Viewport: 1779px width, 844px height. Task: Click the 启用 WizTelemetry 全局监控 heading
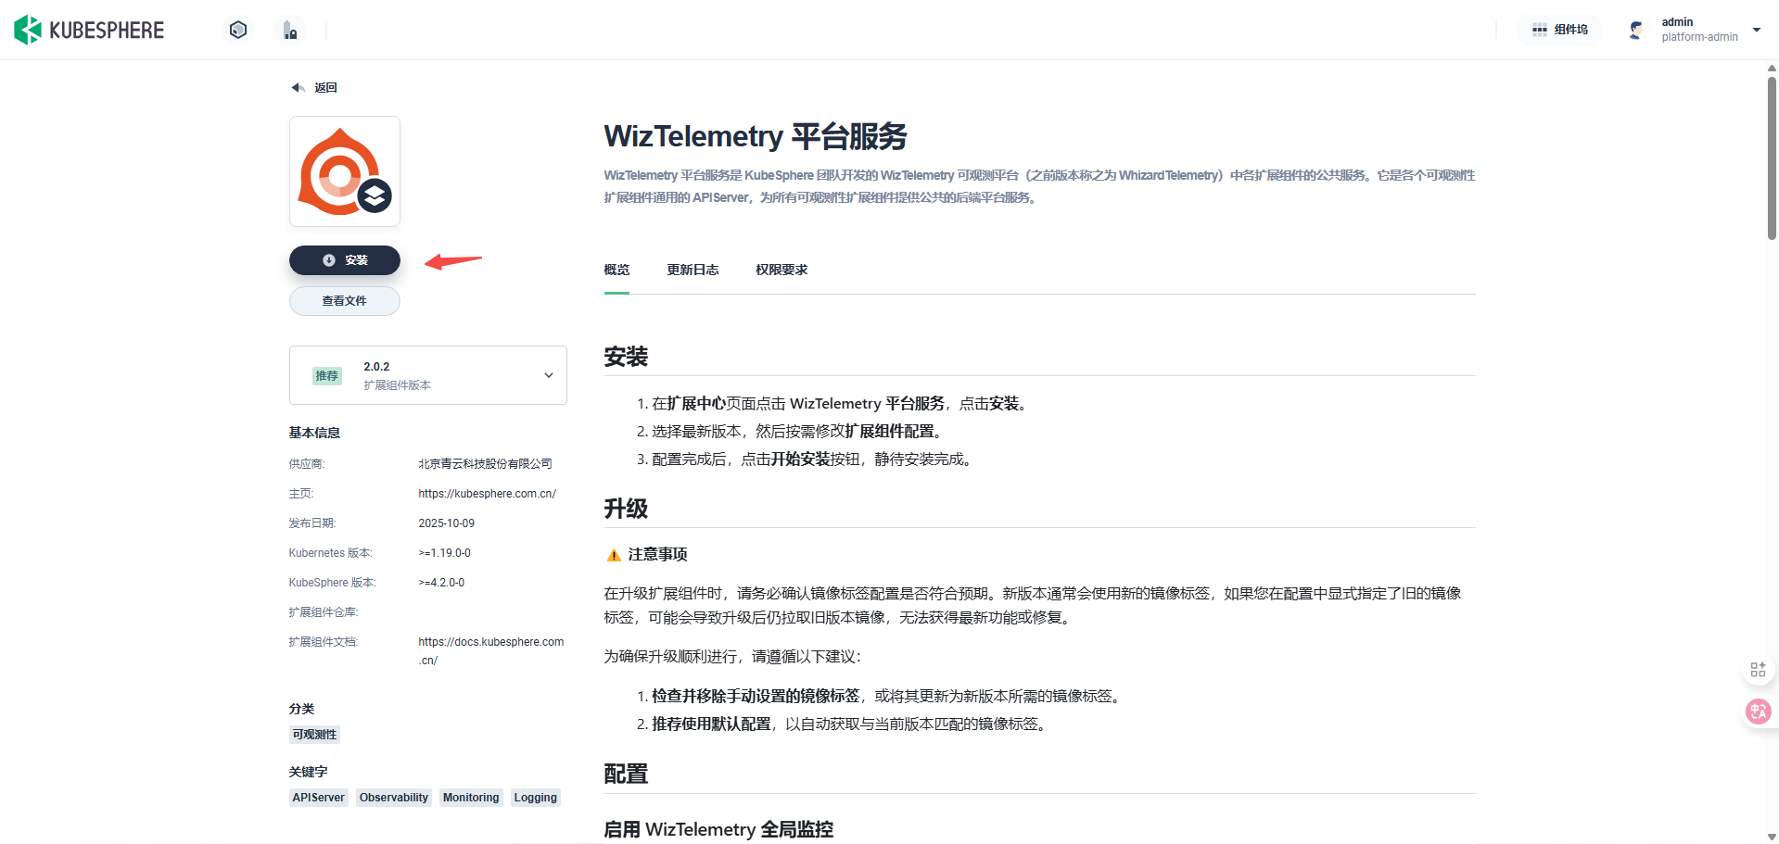pos(718,829)
